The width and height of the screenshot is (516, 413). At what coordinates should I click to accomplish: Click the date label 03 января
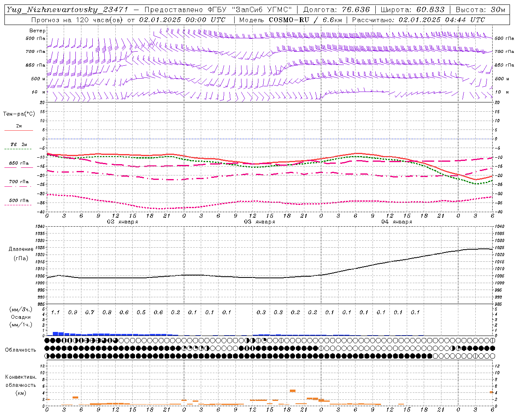[x=260, y=221]
